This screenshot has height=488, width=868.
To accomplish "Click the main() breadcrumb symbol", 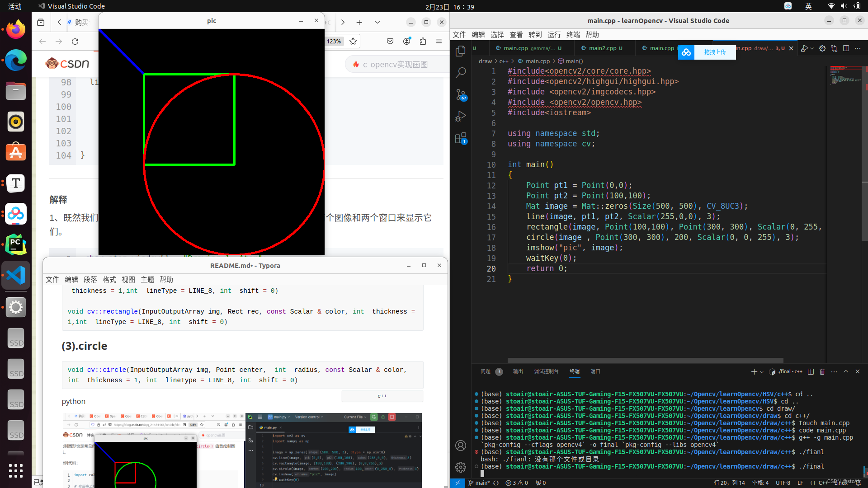I will coord(571,61).
